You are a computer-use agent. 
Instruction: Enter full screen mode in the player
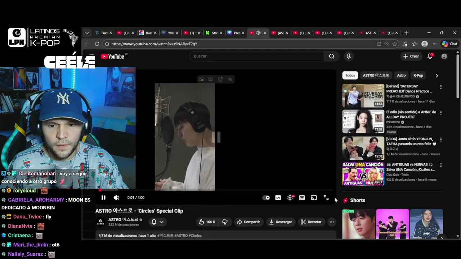326,197
